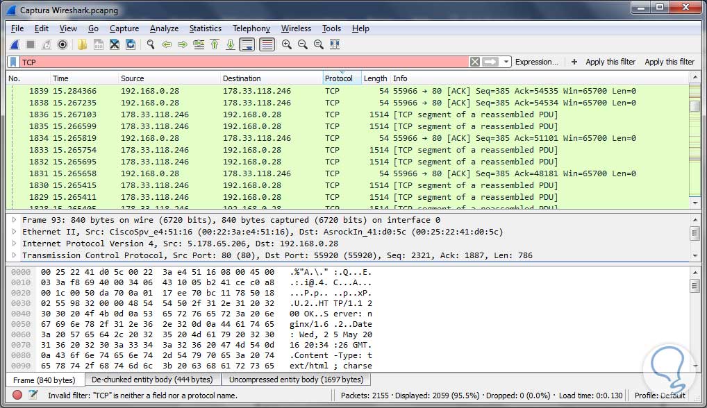Click the rightmost Apply this filter button
This screenshot has width=707, height=408.
(669, 62)
